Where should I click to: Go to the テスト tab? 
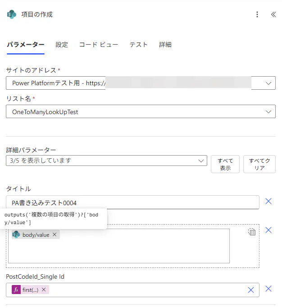[x=138, y=45]
